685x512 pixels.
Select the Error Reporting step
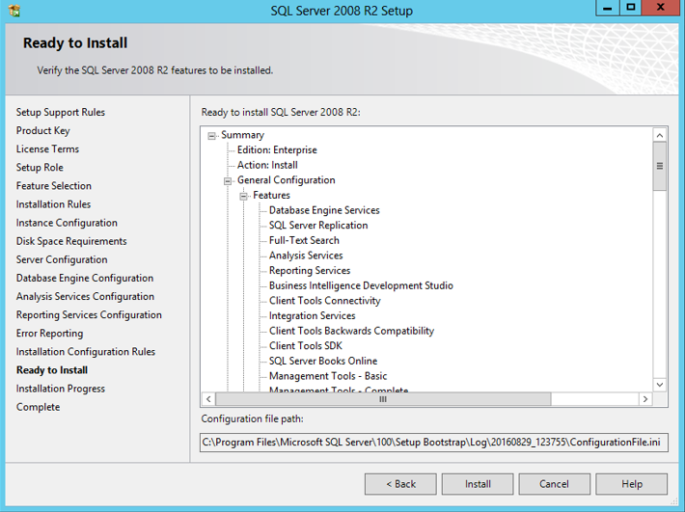[49, 334]
